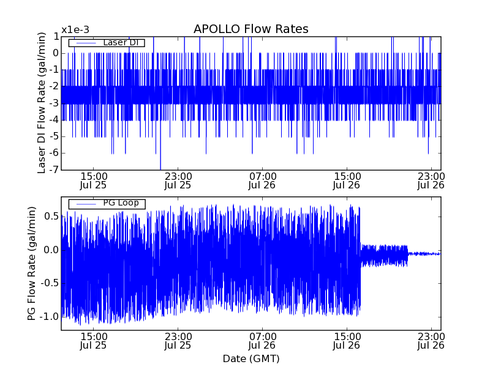Screen dimensions: 490x367
Task: Click the 0.5 y-axis tick on bottom plot
Action: [x=51, y=217]
